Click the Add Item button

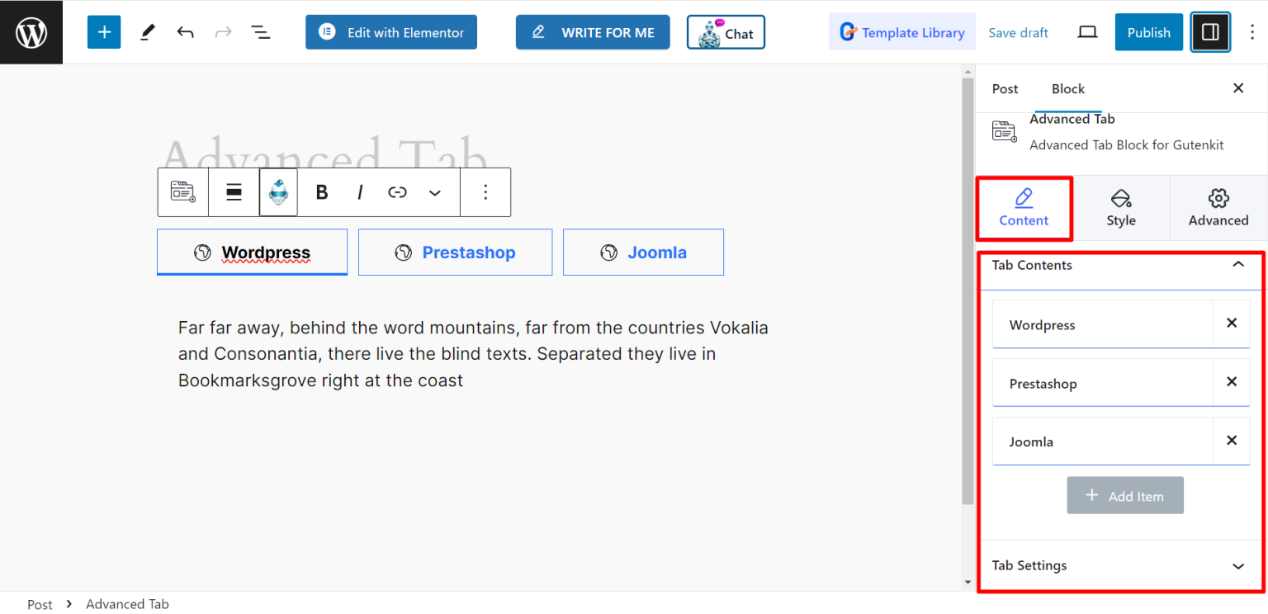tap(1125, 496)
